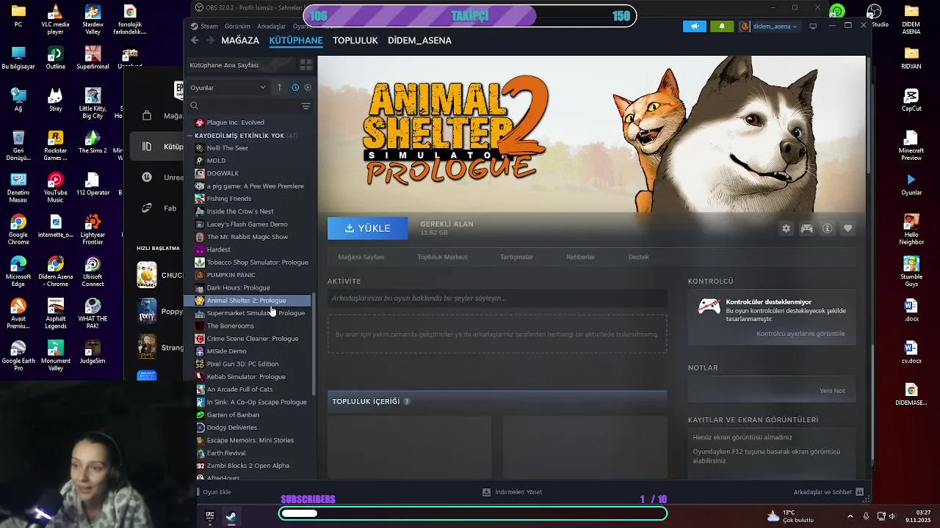The width and height of the screenshot is (940, 528).
Task: Select Tobacco Shop Simulator: Prologue
Action: (x=248, y=263)
